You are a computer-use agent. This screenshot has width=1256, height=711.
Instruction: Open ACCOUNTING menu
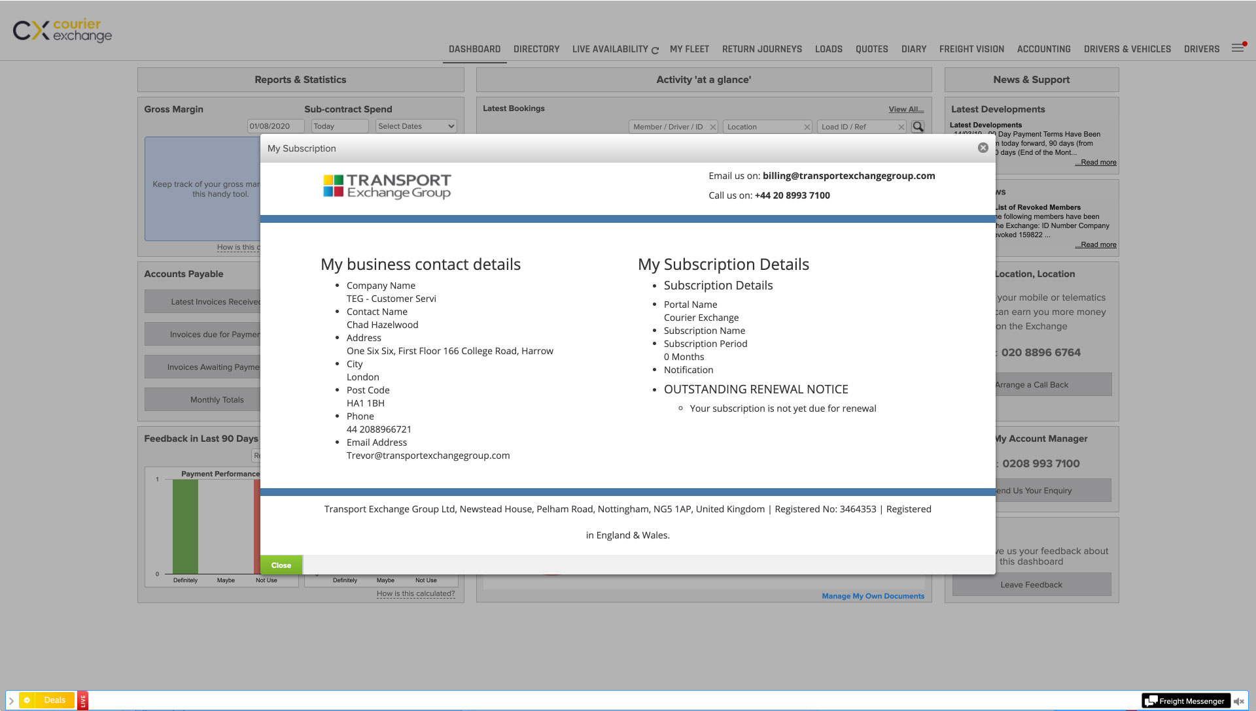(x=1044, y=49)
